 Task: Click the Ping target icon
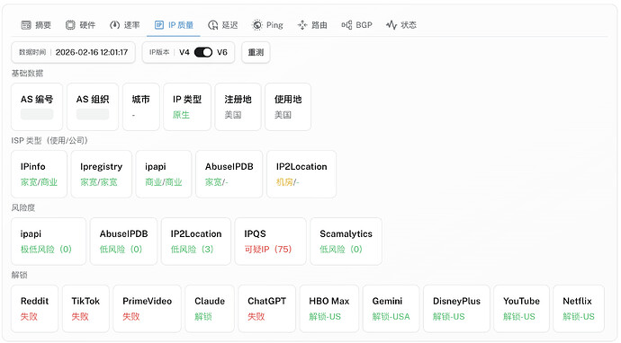pyautogui.click(x=257, y=25)
